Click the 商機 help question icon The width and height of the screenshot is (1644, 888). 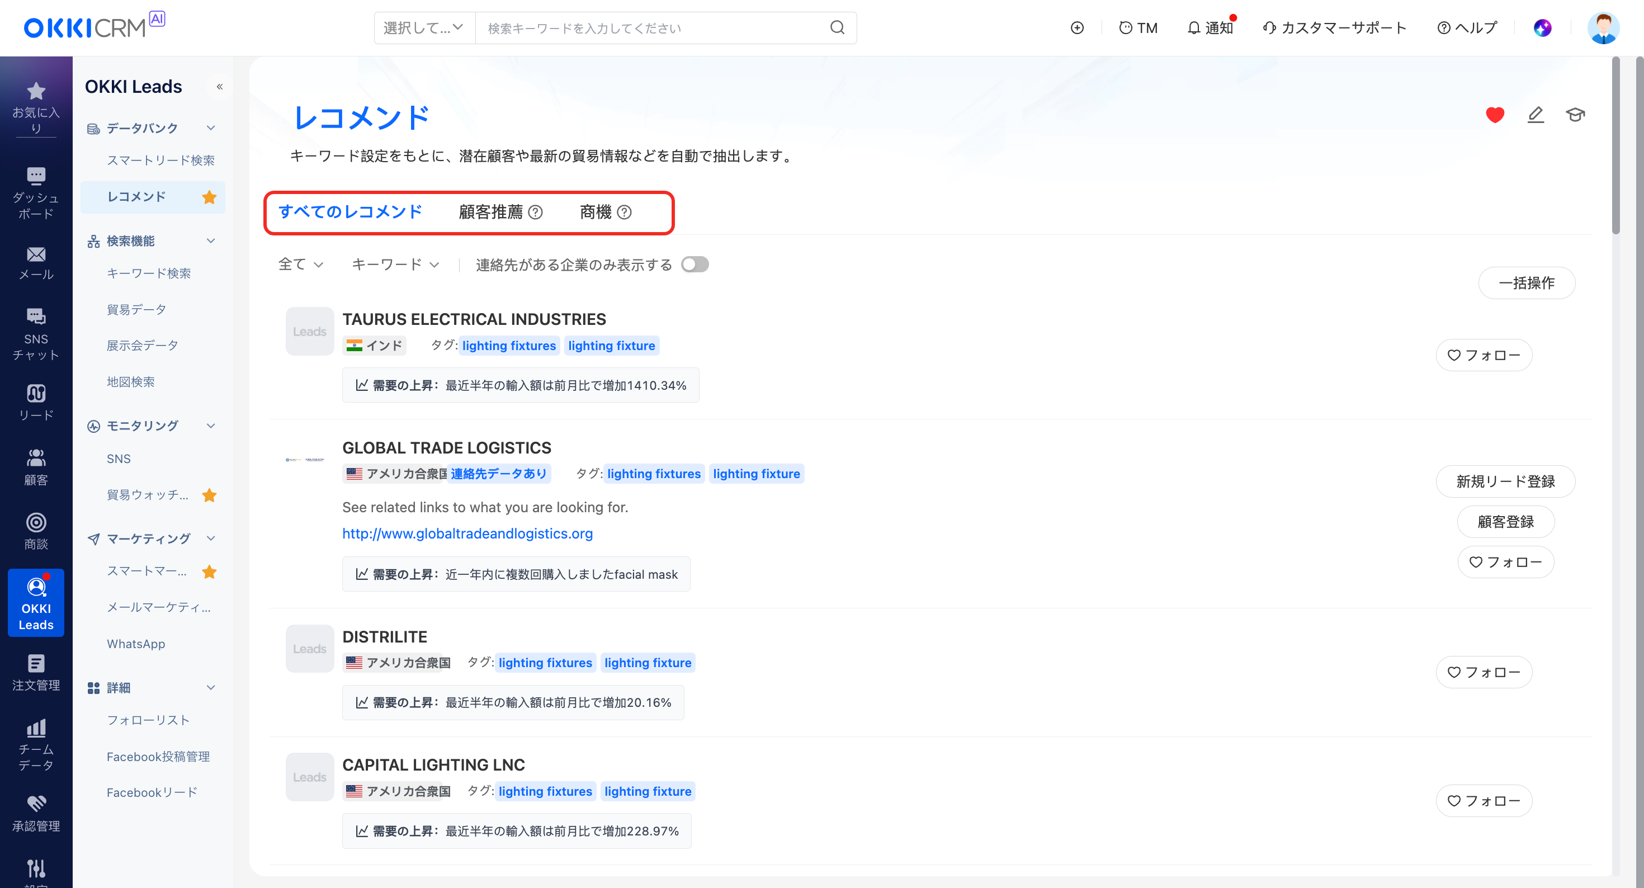tap(625, 212)
